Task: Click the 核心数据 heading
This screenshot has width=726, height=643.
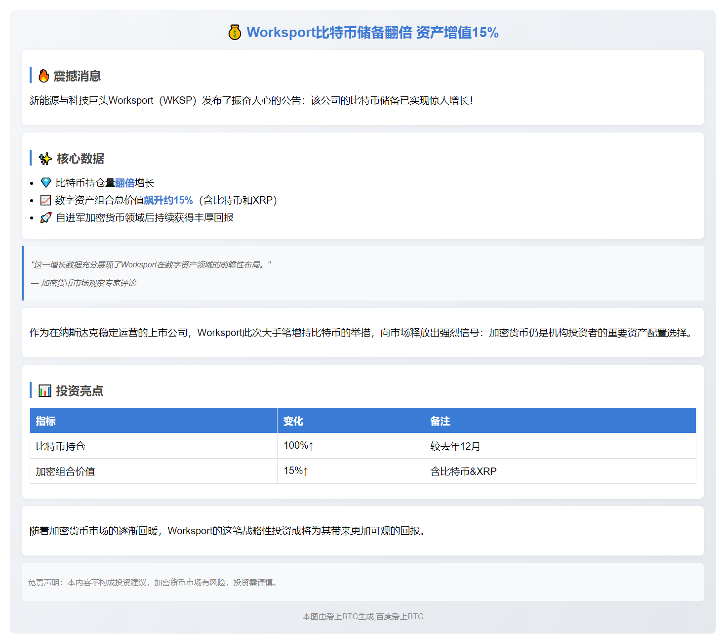Action: 81,159
